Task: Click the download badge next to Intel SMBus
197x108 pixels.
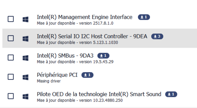Action: point(103,56)
